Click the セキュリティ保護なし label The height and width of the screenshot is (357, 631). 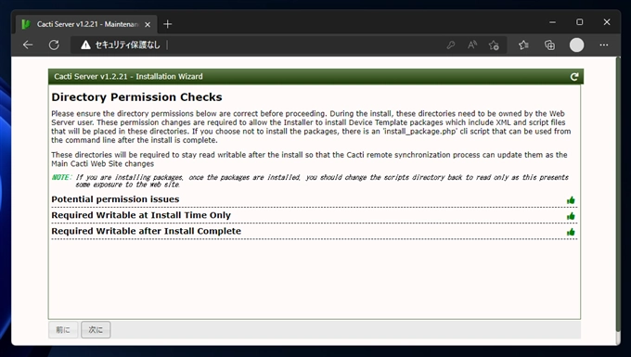(x=127, y=45)
